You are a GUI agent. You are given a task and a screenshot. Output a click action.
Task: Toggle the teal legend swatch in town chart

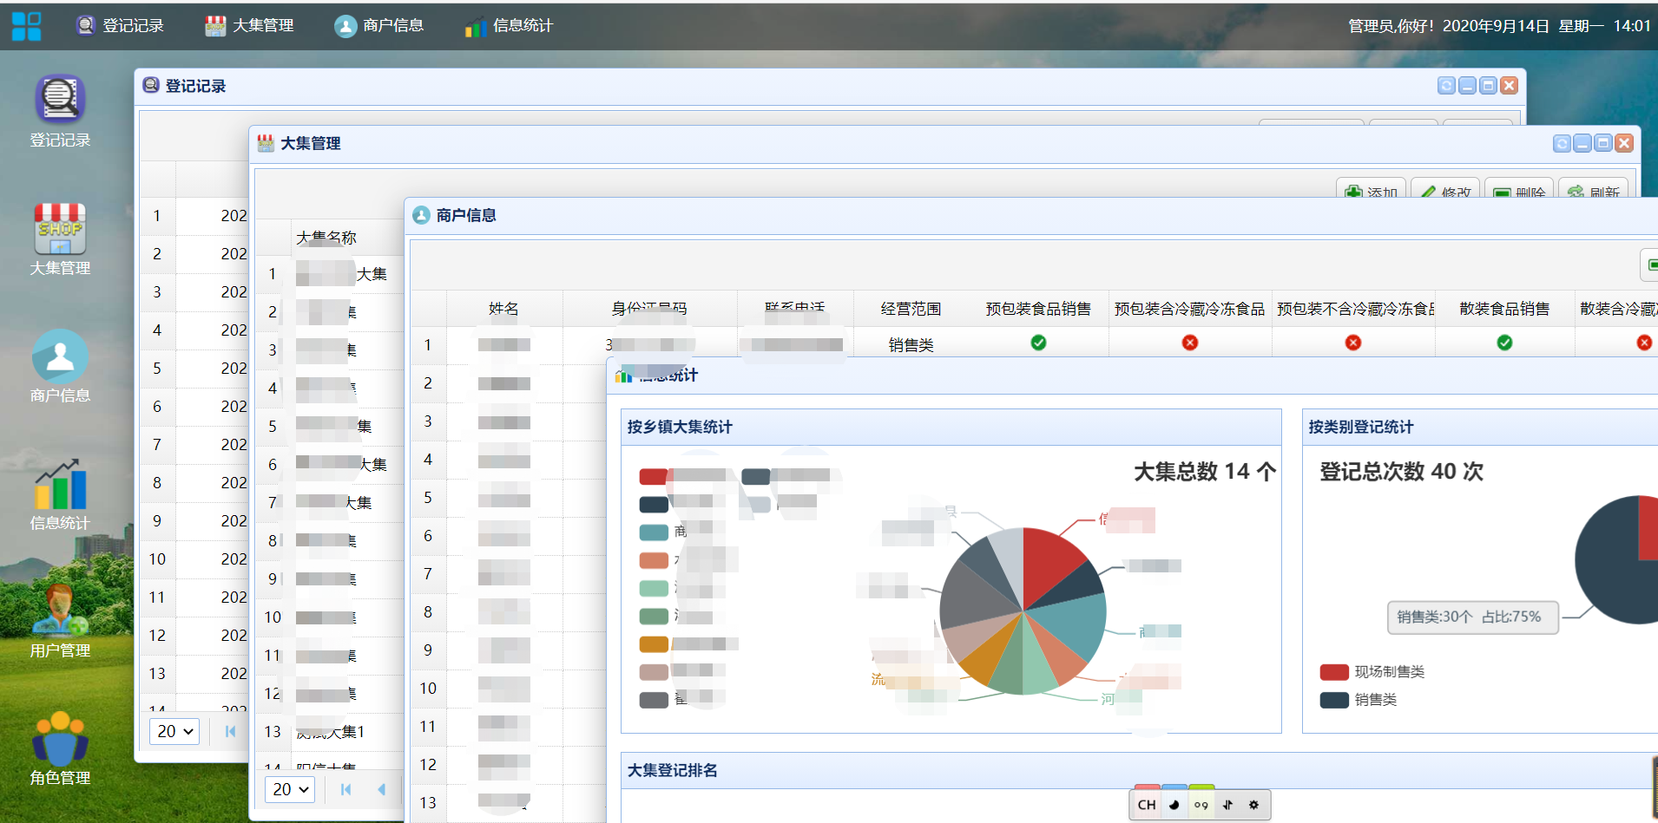tap(654, 532)
